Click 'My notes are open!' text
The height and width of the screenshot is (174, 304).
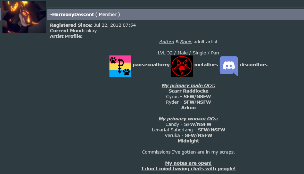188,163
